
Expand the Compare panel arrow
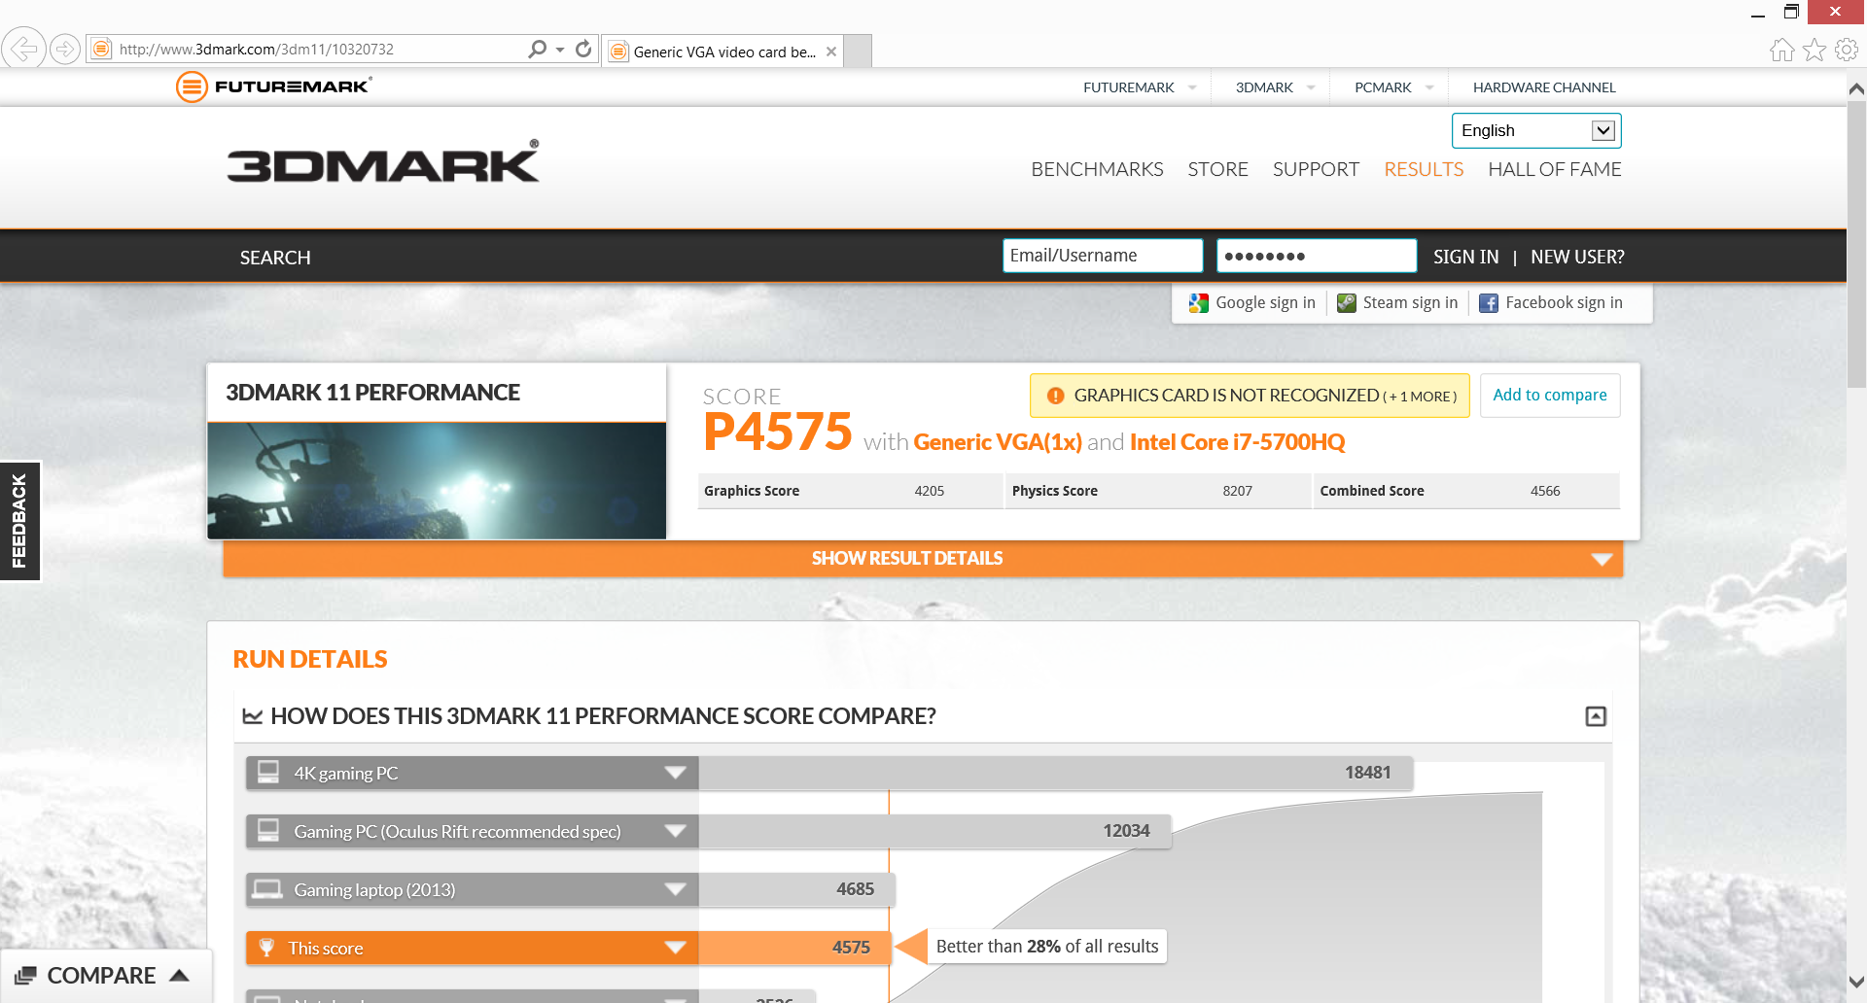click(x=180, y=975)
